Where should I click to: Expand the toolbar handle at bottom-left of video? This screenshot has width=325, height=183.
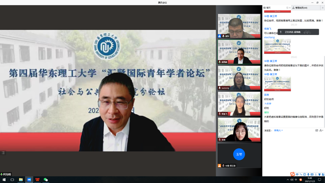(3, 153)
